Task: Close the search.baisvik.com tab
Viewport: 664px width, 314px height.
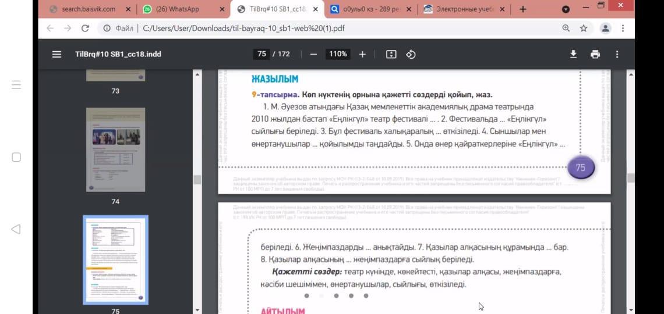Action: (128, 9)
